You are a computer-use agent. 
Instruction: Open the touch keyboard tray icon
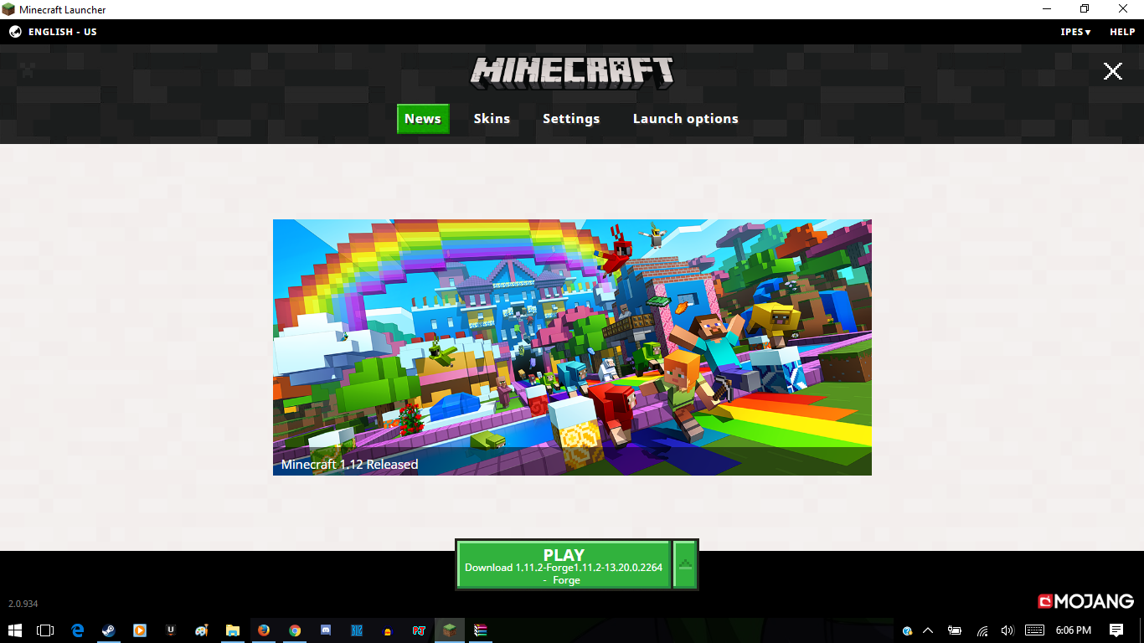(1034, 630)
